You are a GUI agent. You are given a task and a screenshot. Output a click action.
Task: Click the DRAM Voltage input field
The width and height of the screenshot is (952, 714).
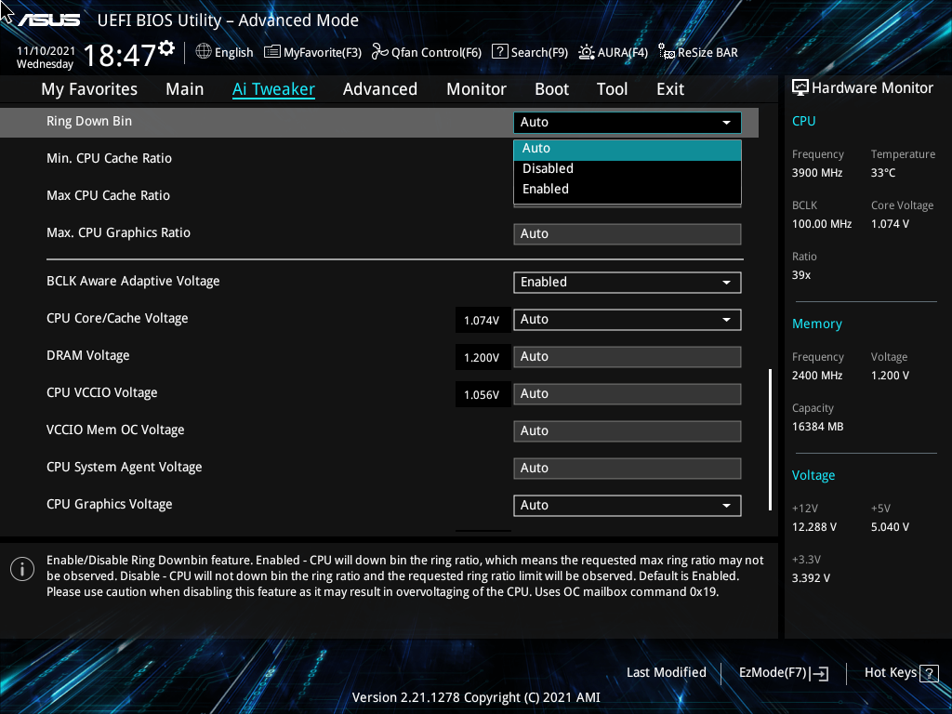tap(628, 357)
